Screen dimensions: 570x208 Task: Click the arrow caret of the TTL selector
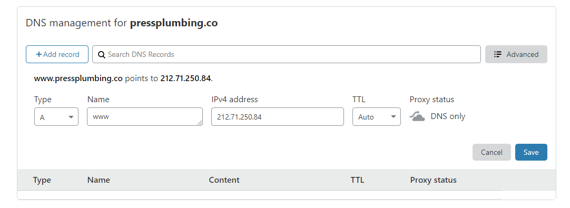click(393, 117)
